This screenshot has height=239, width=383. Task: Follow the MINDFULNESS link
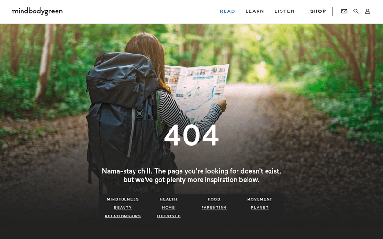point(123,199)
